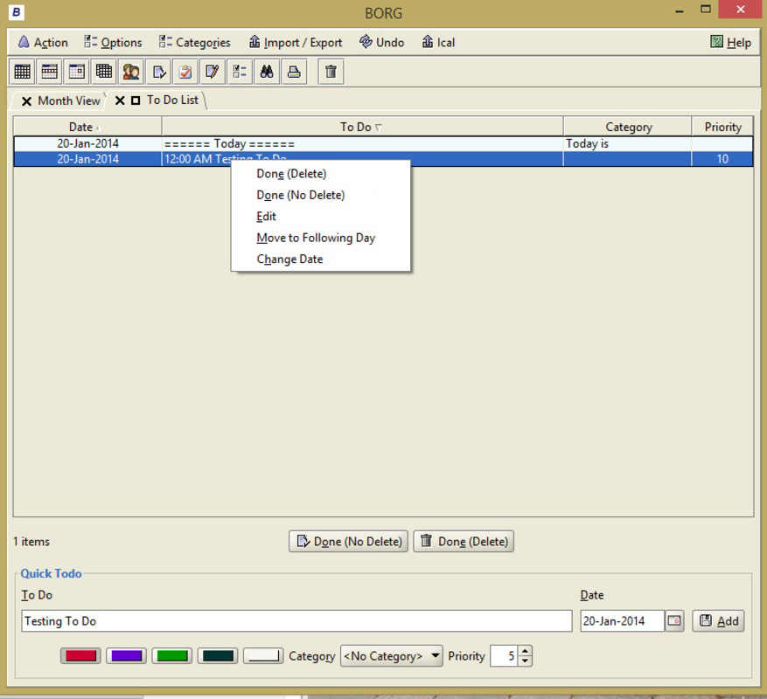Choose Done (No Delete) in the context menu

click(x=320, y=195)
